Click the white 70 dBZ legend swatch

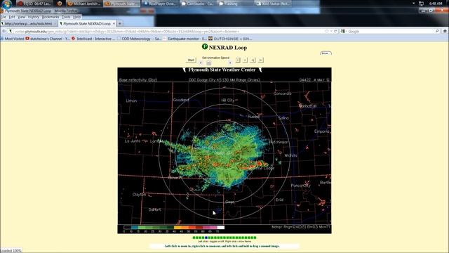pos(221,228)
